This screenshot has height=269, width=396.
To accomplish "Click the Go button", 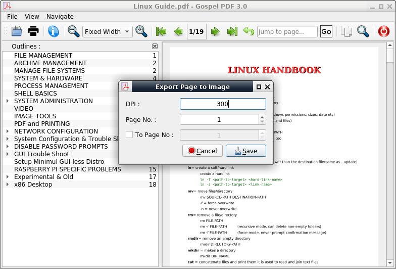I will (x=326, y=31).
